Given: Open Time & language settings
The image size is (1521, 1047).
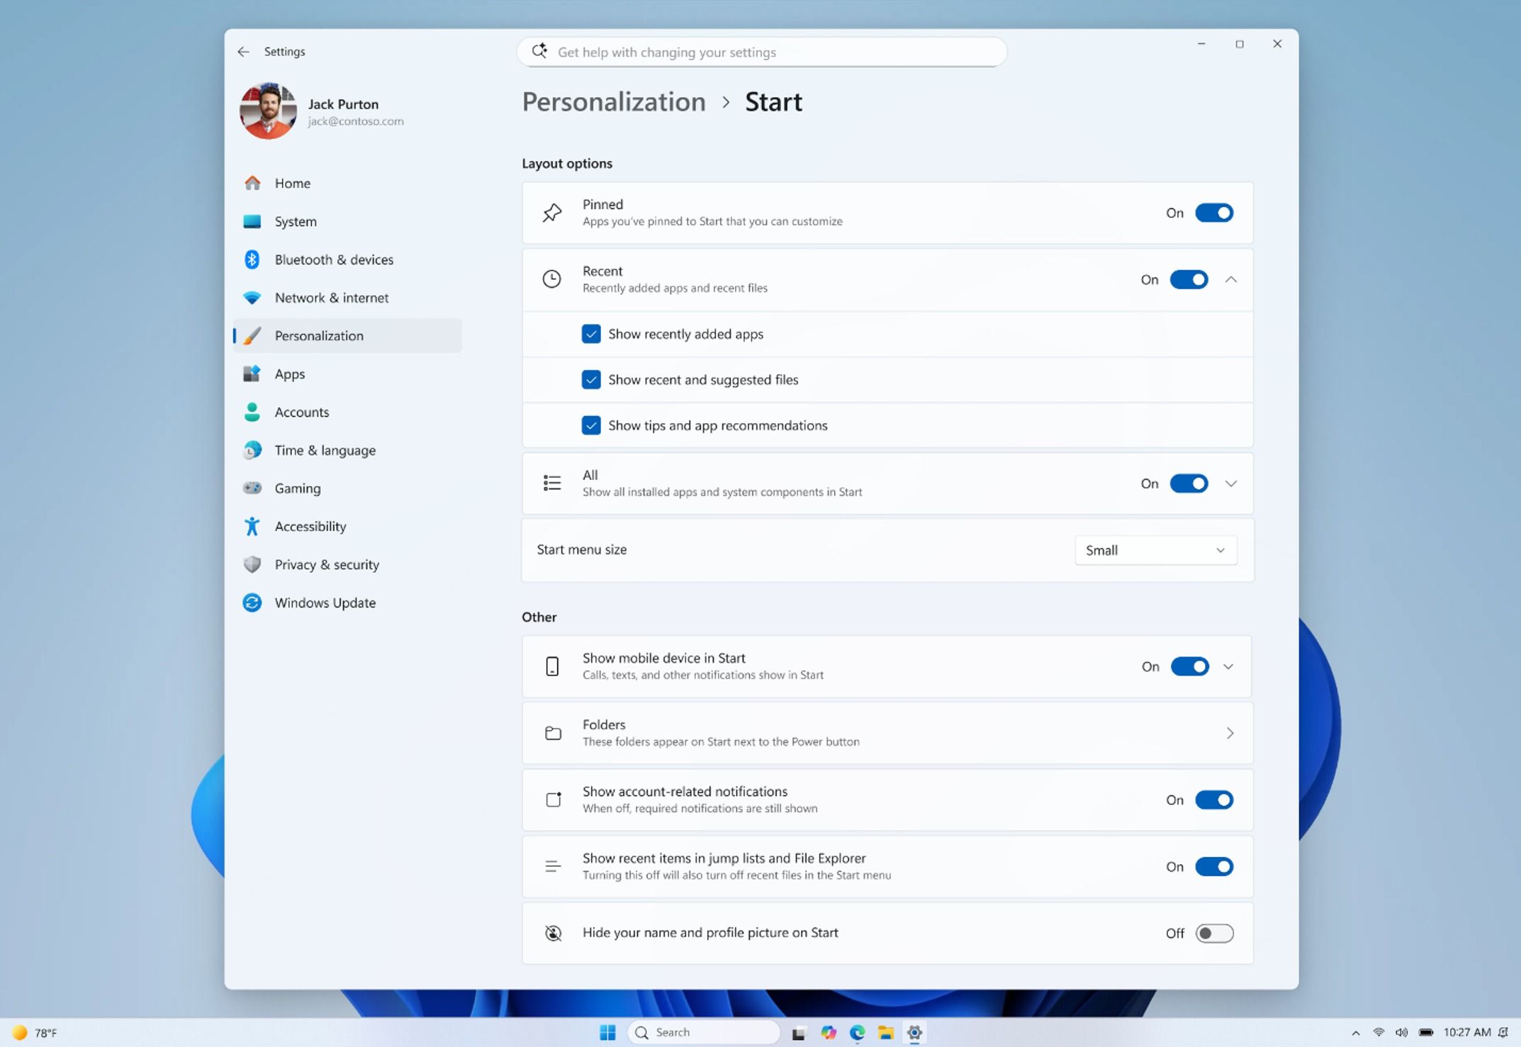Looking at the screenshot, I should (347, 450).
